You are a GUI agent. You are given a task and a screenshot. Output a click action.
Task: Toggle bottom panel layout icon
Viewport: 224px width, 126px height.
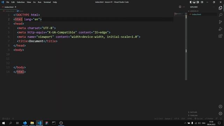(x=194, y=2)
